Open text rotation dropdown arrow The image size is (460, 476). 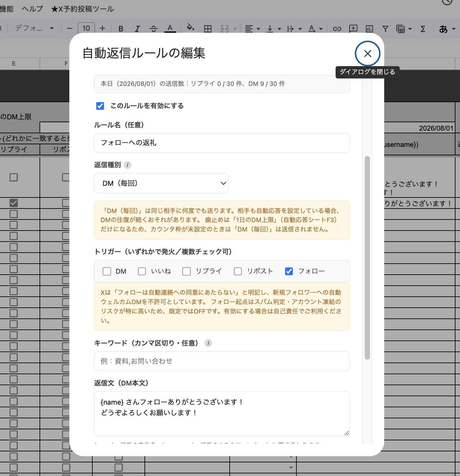point(321,29)
